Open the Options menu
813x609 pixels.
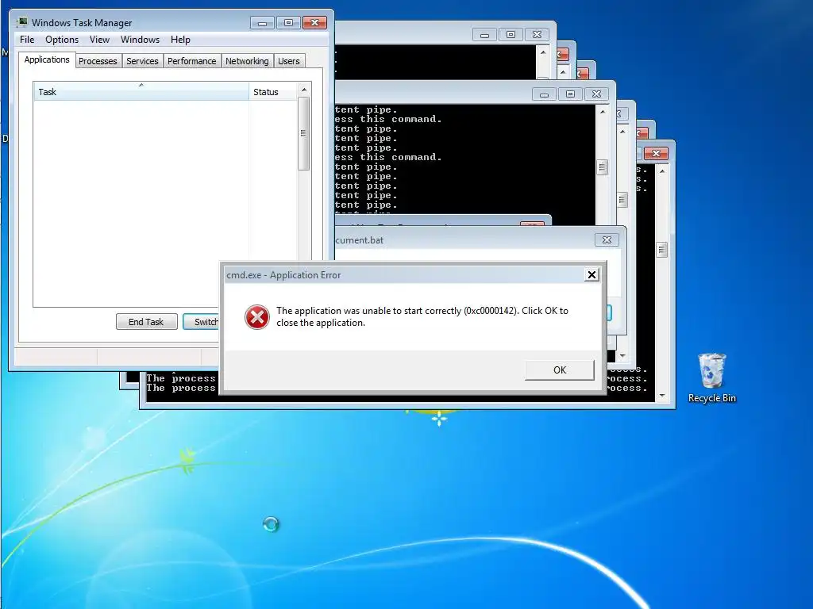pyautogui.click(x=62, y=40)
